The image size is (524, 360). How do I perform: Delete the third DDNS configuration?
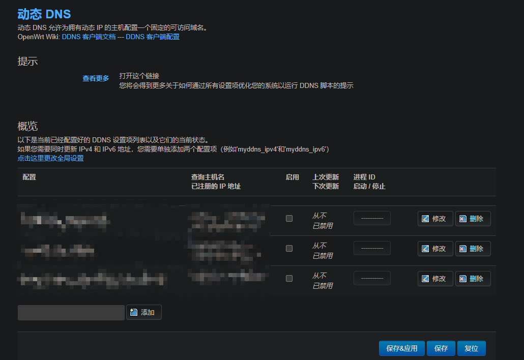pyautogui.click(x=473, y=278)
